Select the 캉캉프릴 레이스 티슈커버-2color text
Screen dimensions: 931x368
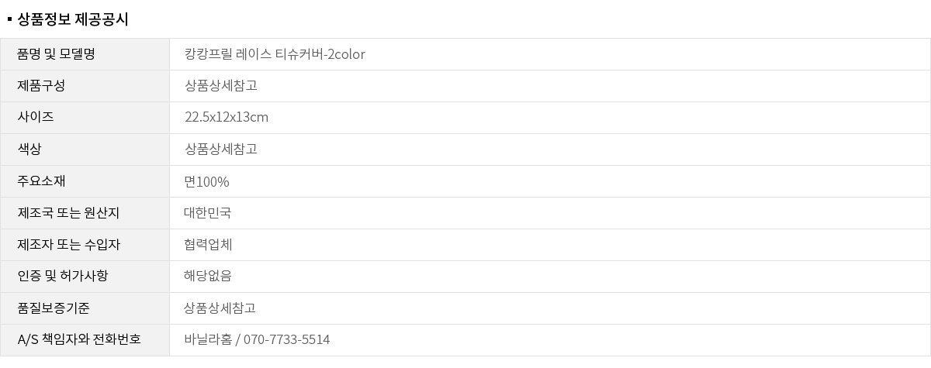tap(275, 54)
